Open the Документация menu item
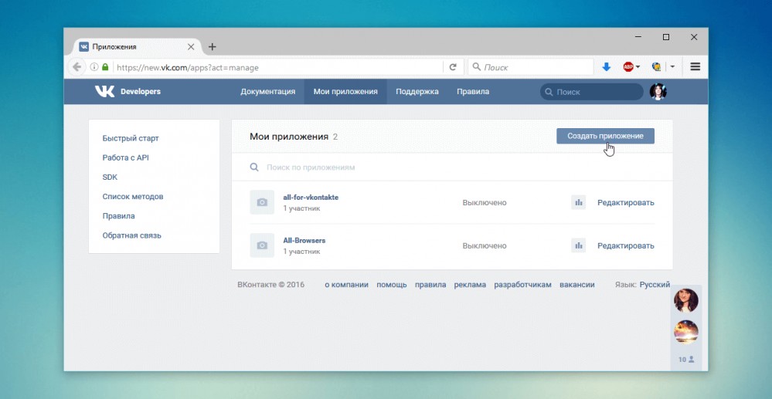This screenshot has height=399, width=772. [268, 92]
